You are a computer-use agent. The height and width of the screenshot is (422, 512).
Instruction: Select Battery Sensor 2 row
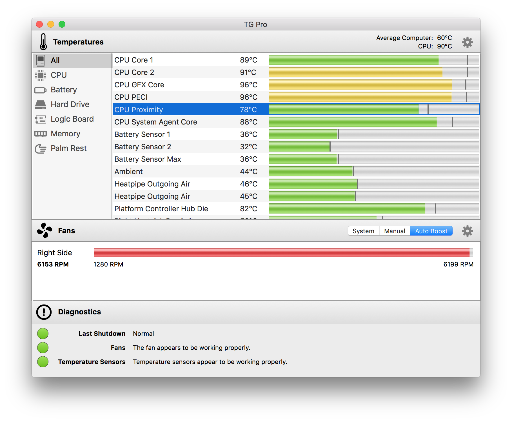pos(296,146)
